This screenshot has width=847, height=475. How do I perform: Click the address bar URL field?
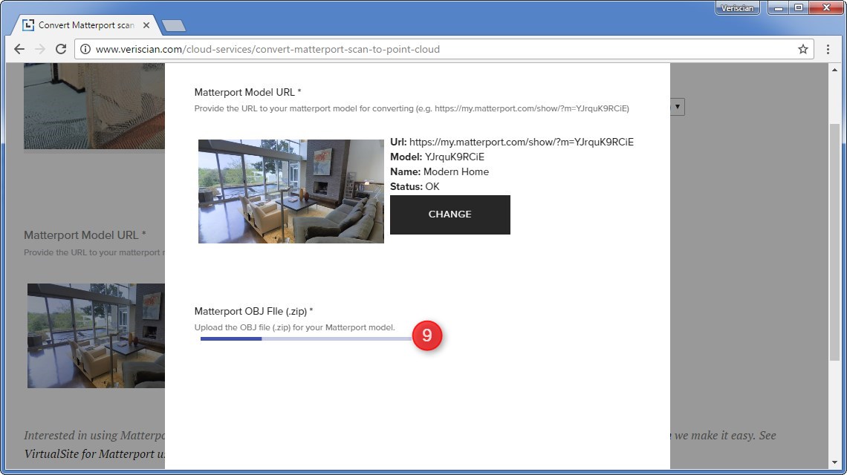click(x=443, y=49)
